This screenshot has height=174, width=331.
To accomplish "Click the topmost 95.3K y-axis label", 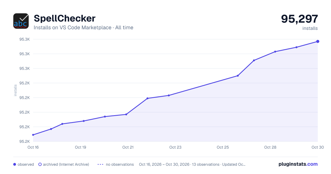I will (25, 39).
